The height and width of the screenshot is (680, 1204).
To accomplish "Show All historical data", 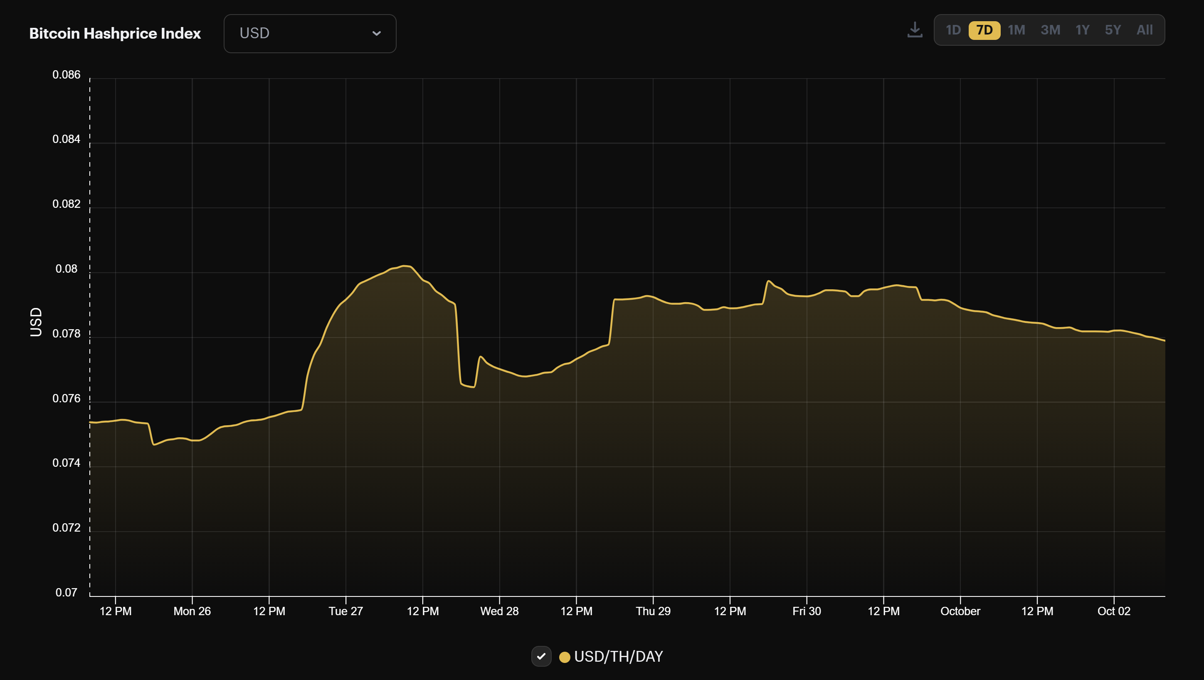I will click(x=1145, y=30).
